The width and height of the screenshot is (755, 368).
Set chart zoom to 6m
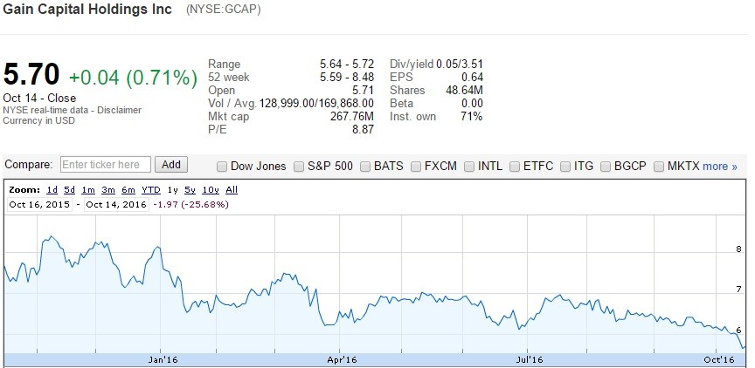pos(128,190)
